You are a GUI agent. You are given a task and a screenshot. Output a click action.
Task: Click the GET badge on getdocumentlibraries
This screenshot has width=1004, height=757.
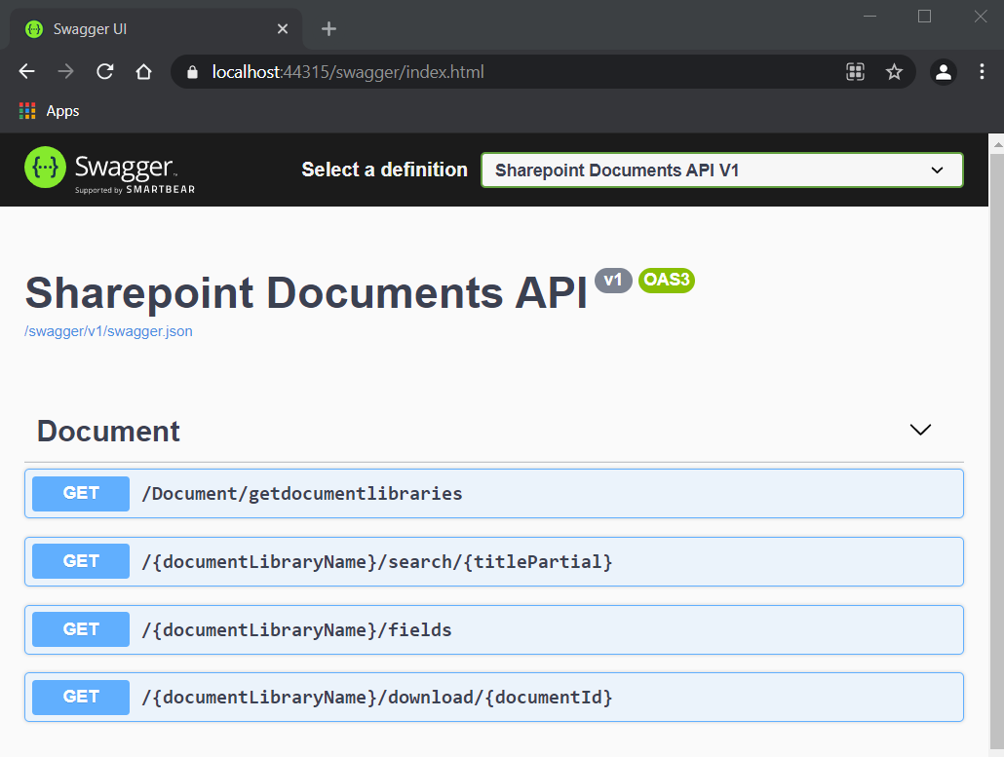click(x=79, y=493)
